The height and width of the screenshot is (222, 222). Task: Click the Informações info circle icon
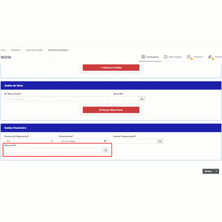point(166,57)
